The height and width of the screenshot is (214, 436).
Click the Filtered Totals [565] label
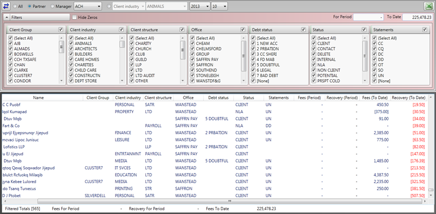[23, 208]
